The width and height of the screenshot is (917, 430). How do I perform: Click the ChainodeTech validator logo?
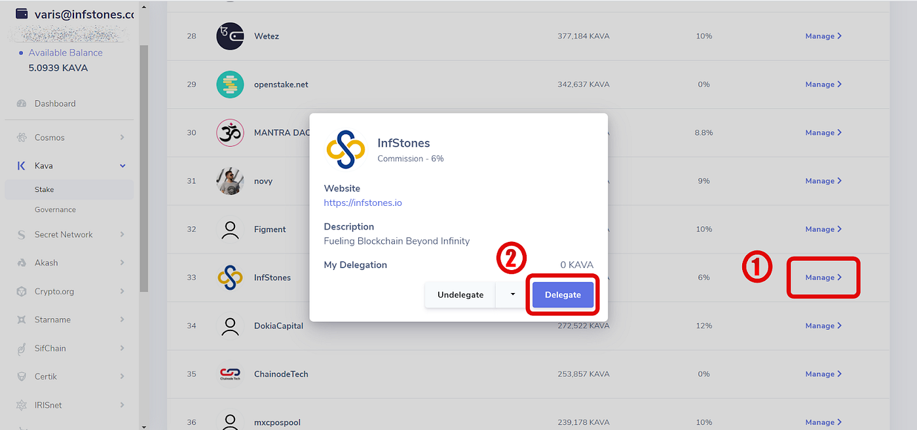click(x=230, y=374)
